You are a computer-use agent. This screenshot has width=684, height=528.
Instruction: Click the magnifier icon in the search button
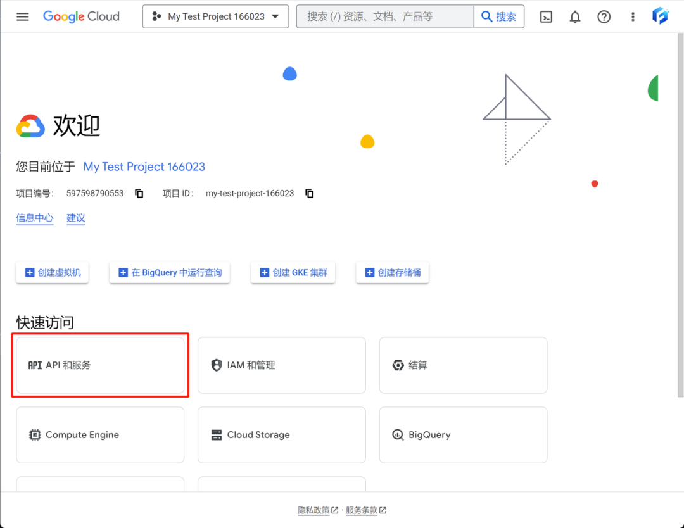486,16
